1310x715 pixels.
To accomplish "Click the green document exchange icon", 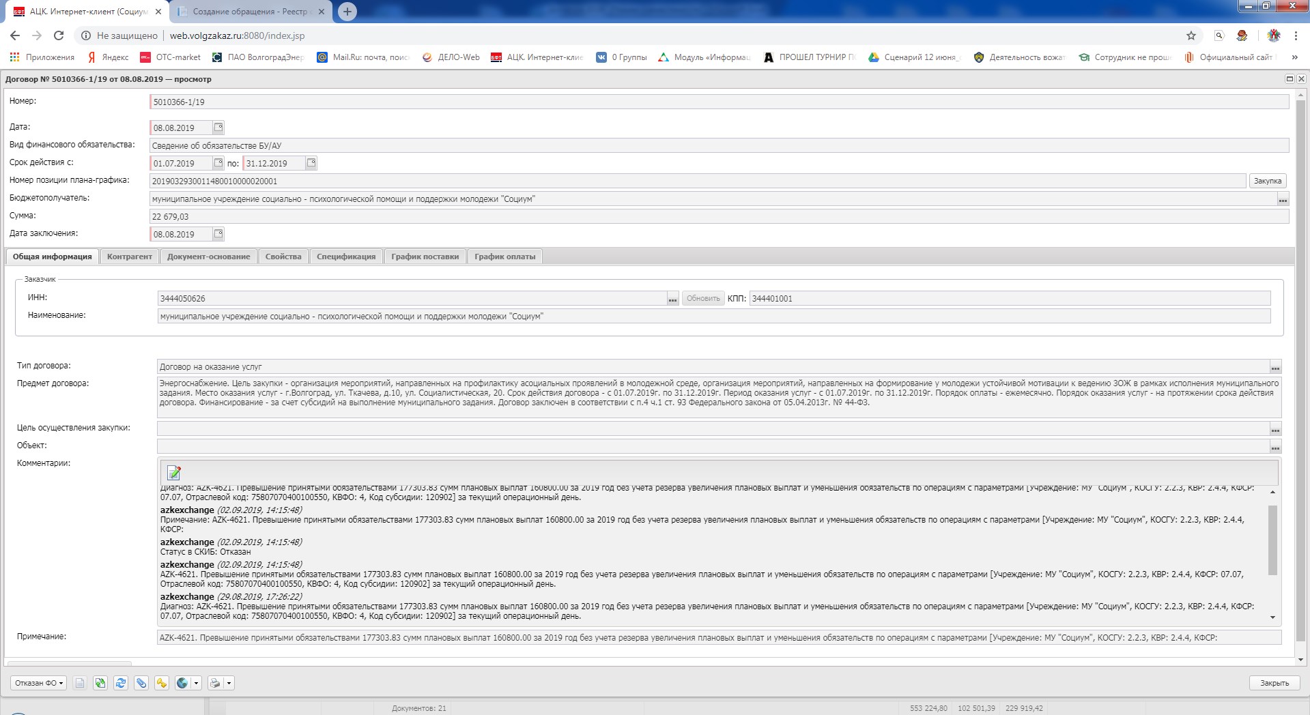I will [100, 683].
